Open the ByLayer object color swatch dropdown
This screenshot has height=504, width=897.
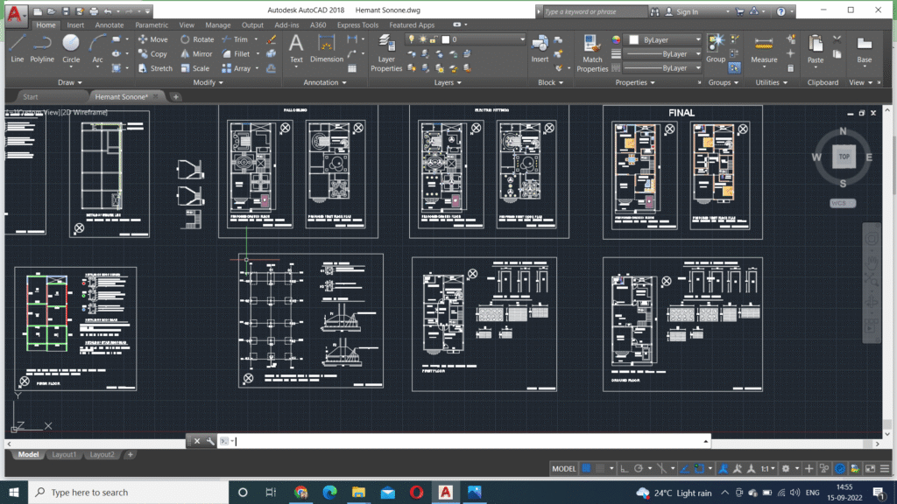(x=664, y=40)
